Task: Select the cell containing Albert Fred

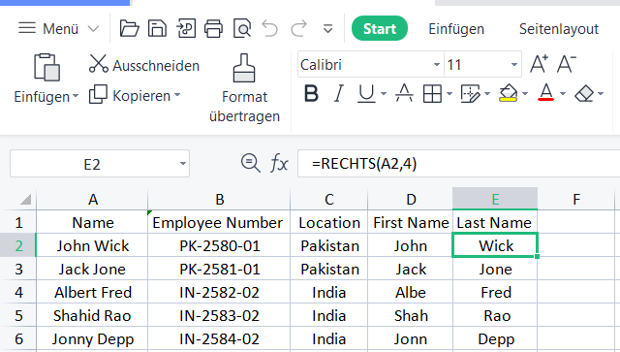Action: point(92,292)
